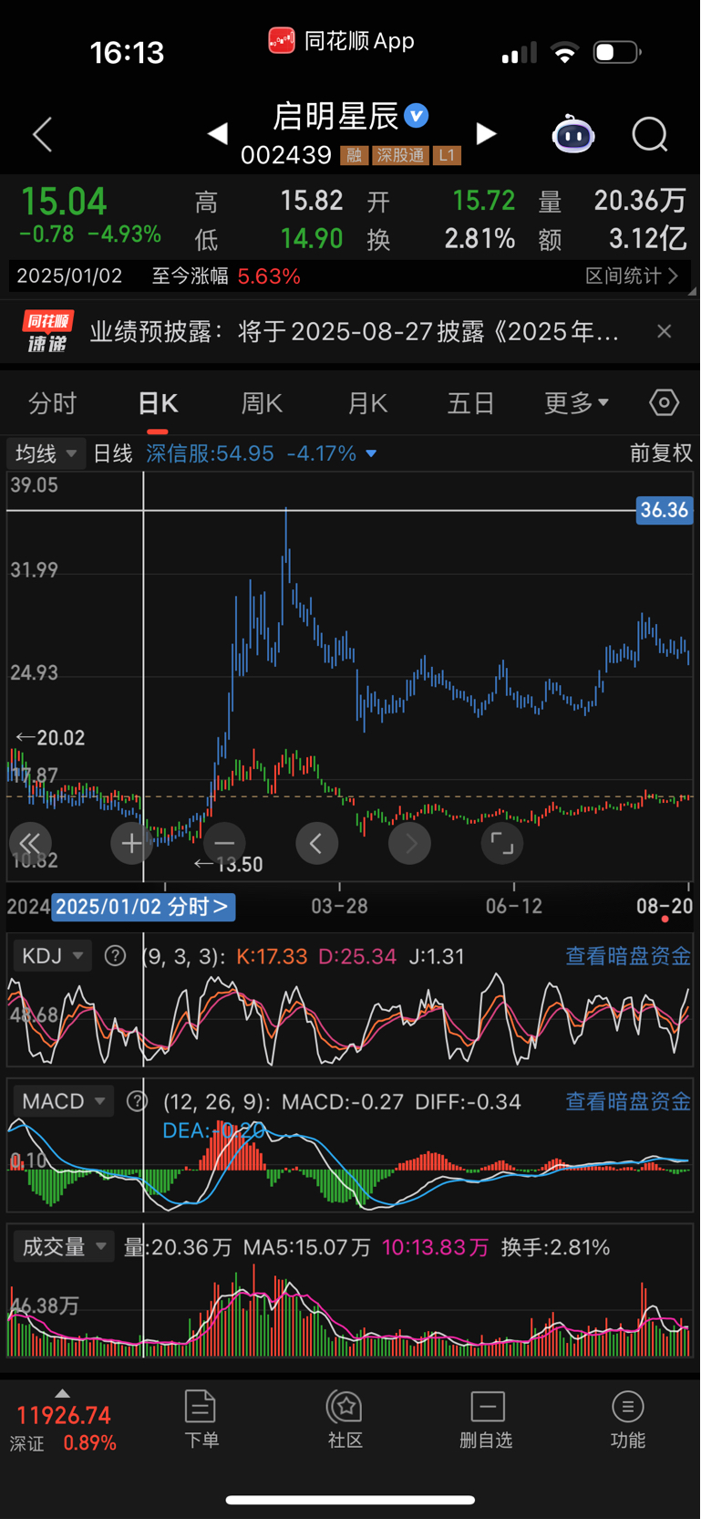The image size is (701, 1519).
Task: Tap the 融 margin badge
Action: pyautogui.click(x=354, y=155)
